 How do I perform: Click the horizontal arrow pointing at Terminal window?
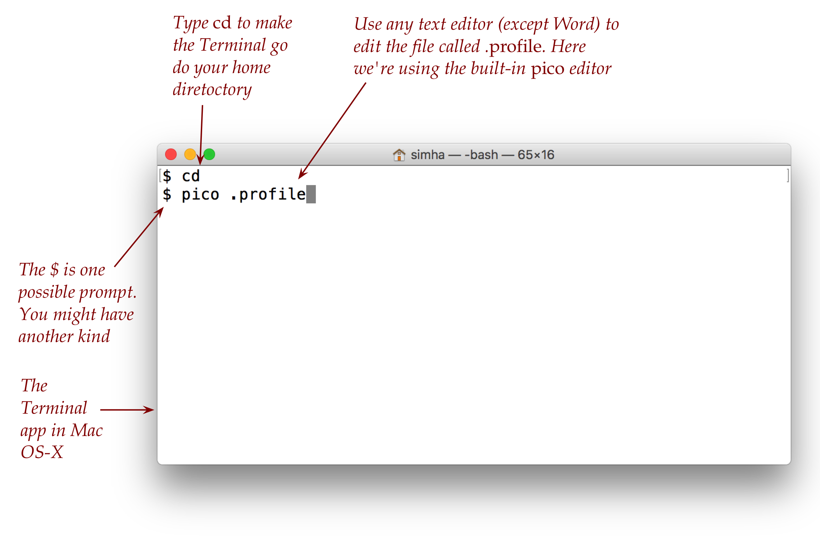click(127, 410)
